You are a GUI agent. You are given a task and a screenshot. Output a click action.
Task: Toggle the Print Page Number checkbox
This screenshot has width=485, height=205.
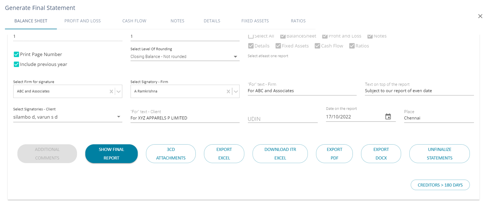click(x=16, y=54)
